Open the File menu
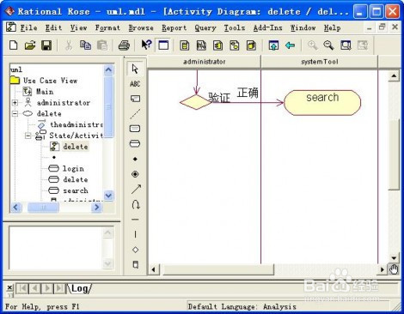Viewport: 404px width, 314px height. pyautogui.click(x=28, y=28)
